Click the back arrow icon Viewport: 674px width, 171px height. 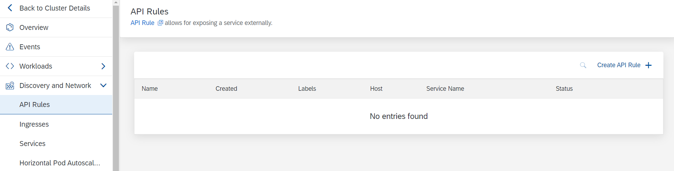[x=10, y=8]
